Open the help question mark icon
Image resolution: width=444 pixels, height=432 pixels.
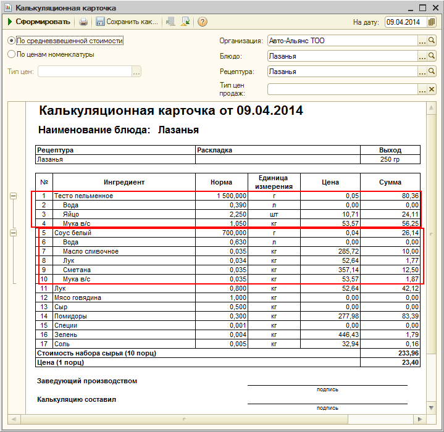coord(202,22)
